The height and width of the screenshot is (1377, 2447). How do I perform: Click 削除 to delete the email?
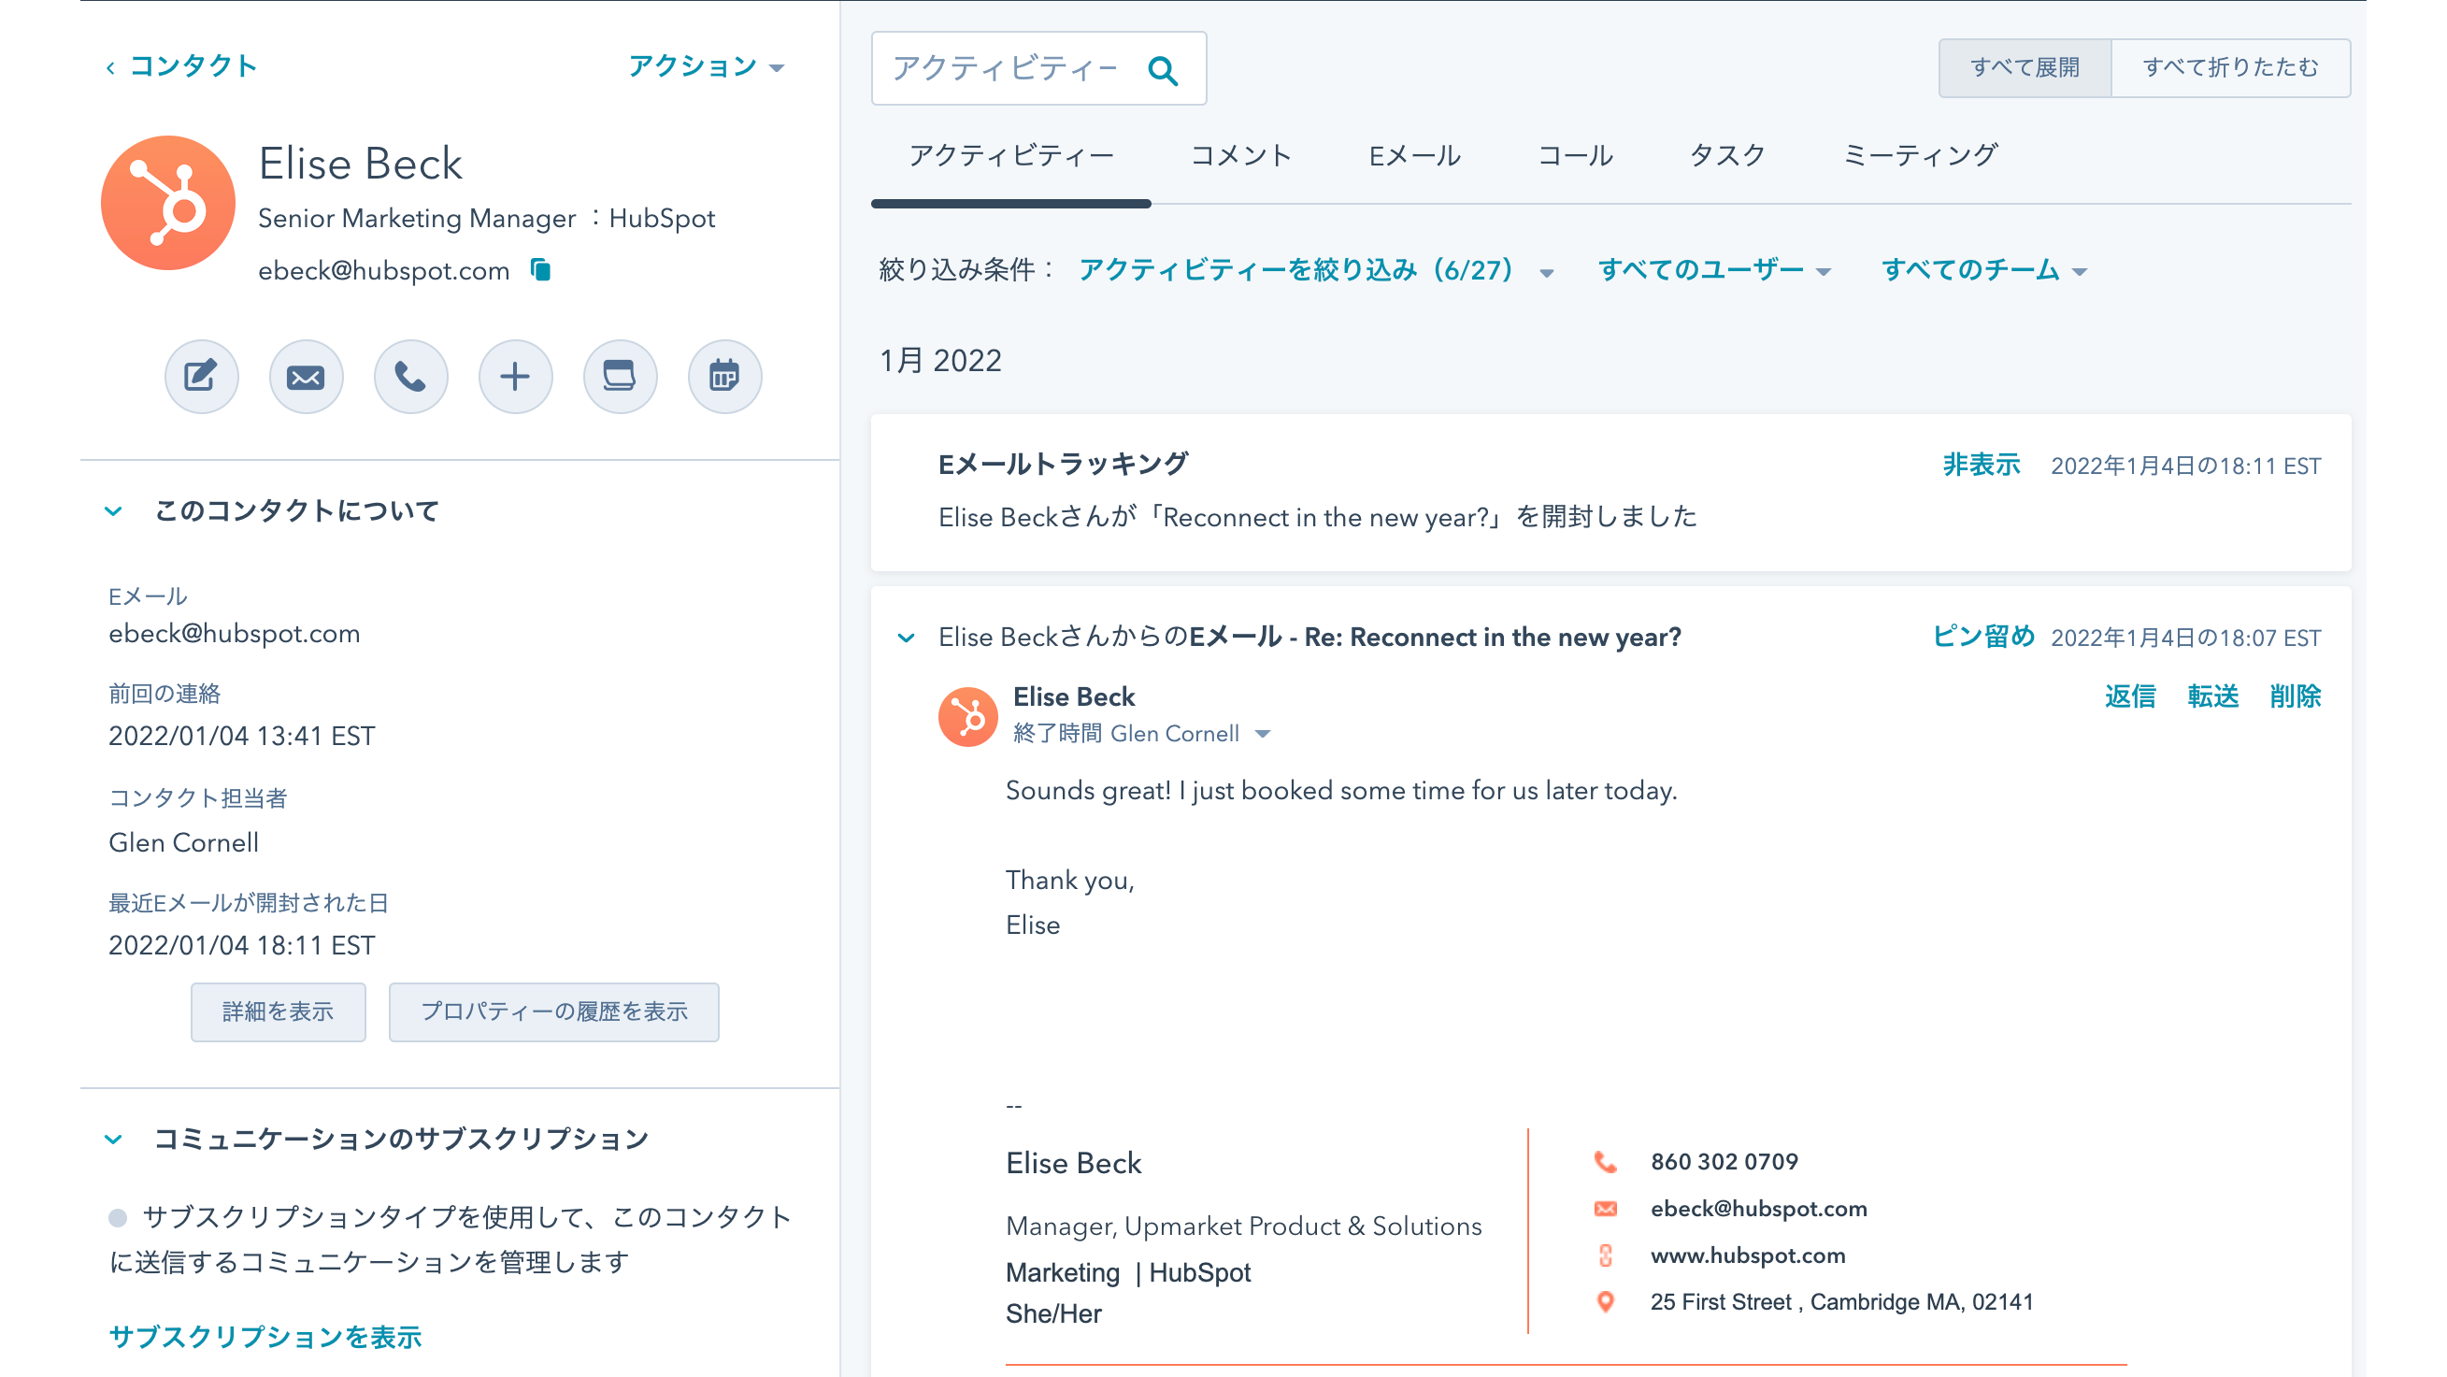pyautogui.click(x=2295, y=696)
